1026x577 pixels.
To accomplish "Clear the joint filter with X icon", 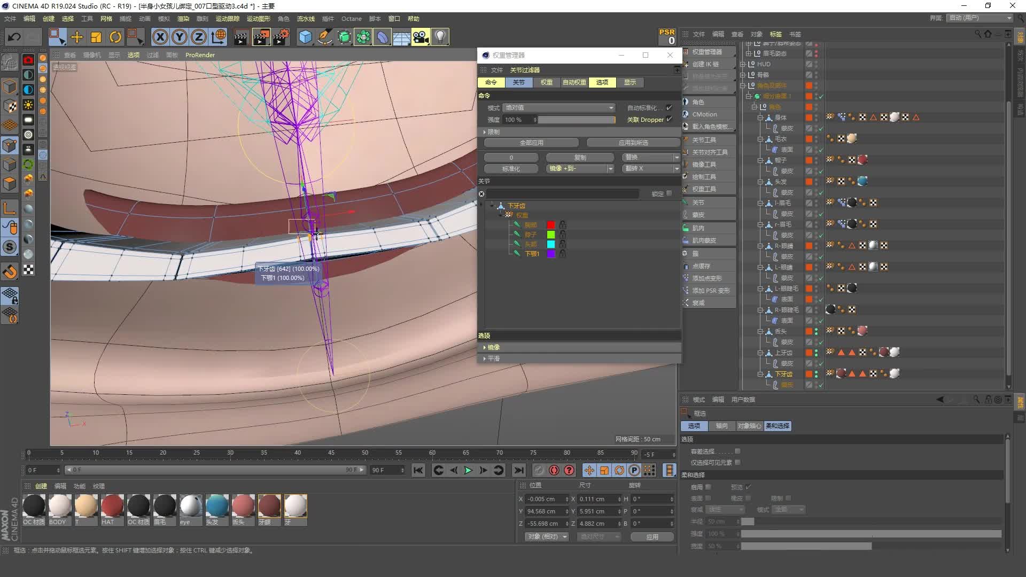I will tap(481, 194).
